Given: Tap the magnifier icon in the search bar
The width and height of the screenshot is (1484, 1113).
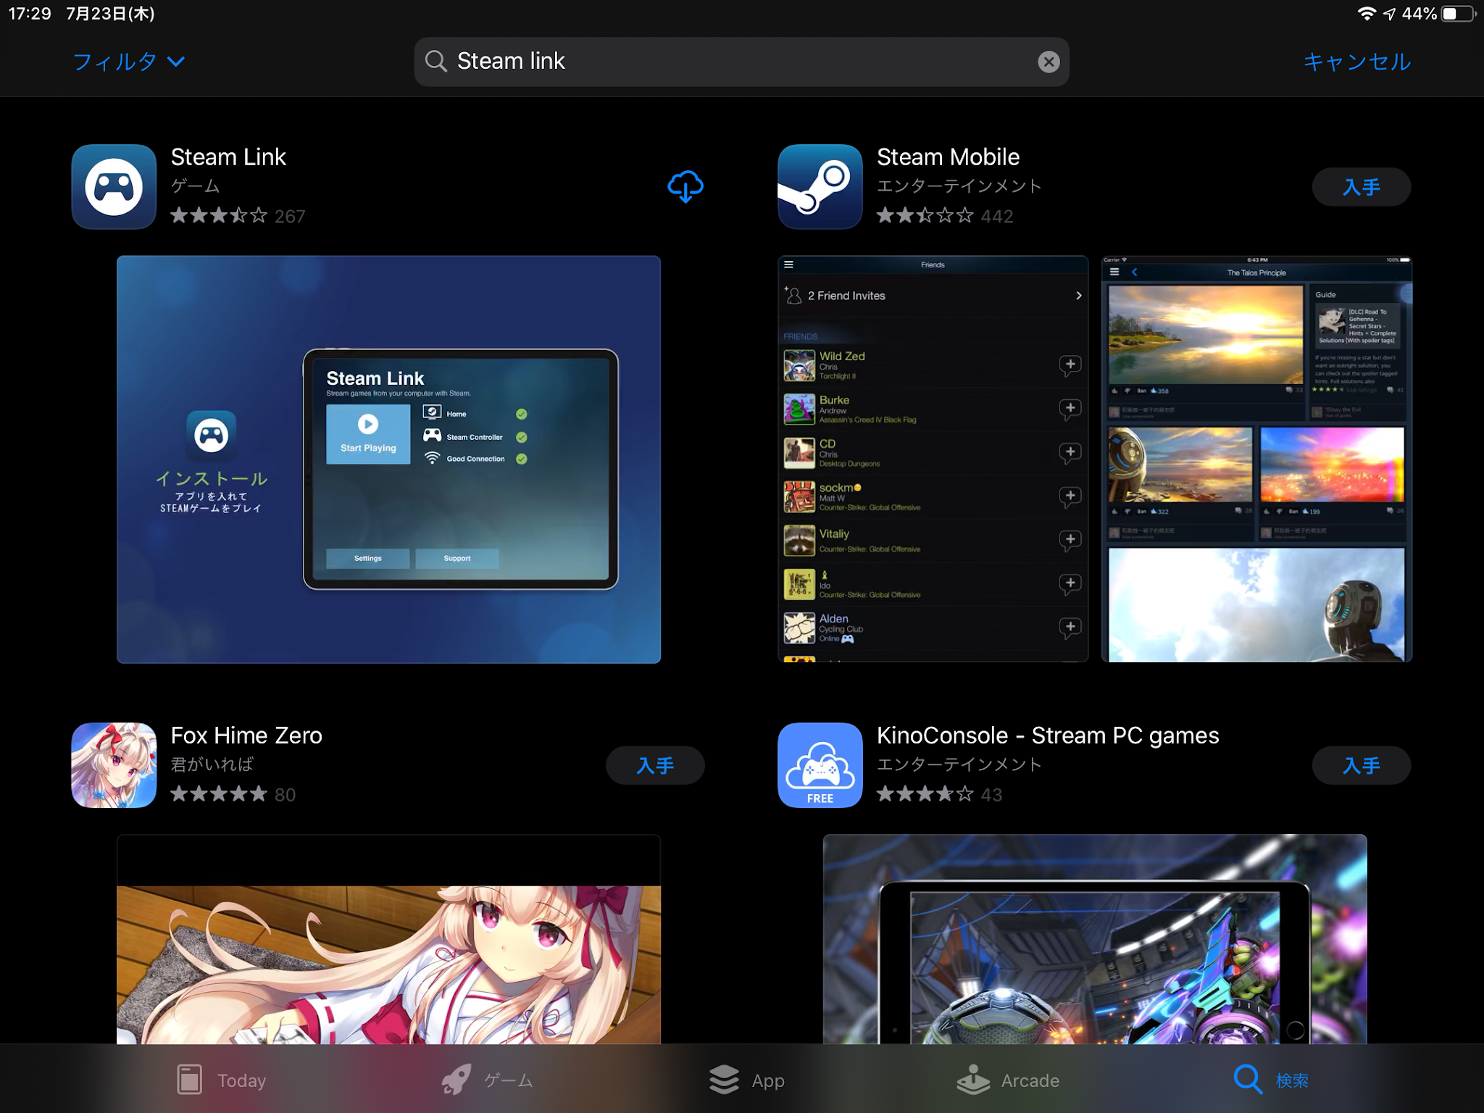Looking at the screenshot, I should point(435,62).
